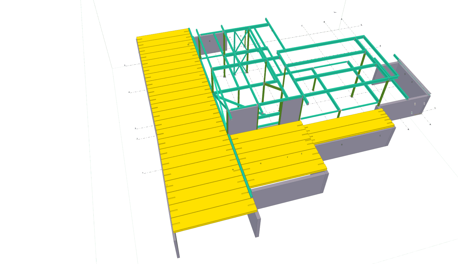Screen dimensions: 458x264
Task: Click grid label B at the top
Action: click(324, 22)
